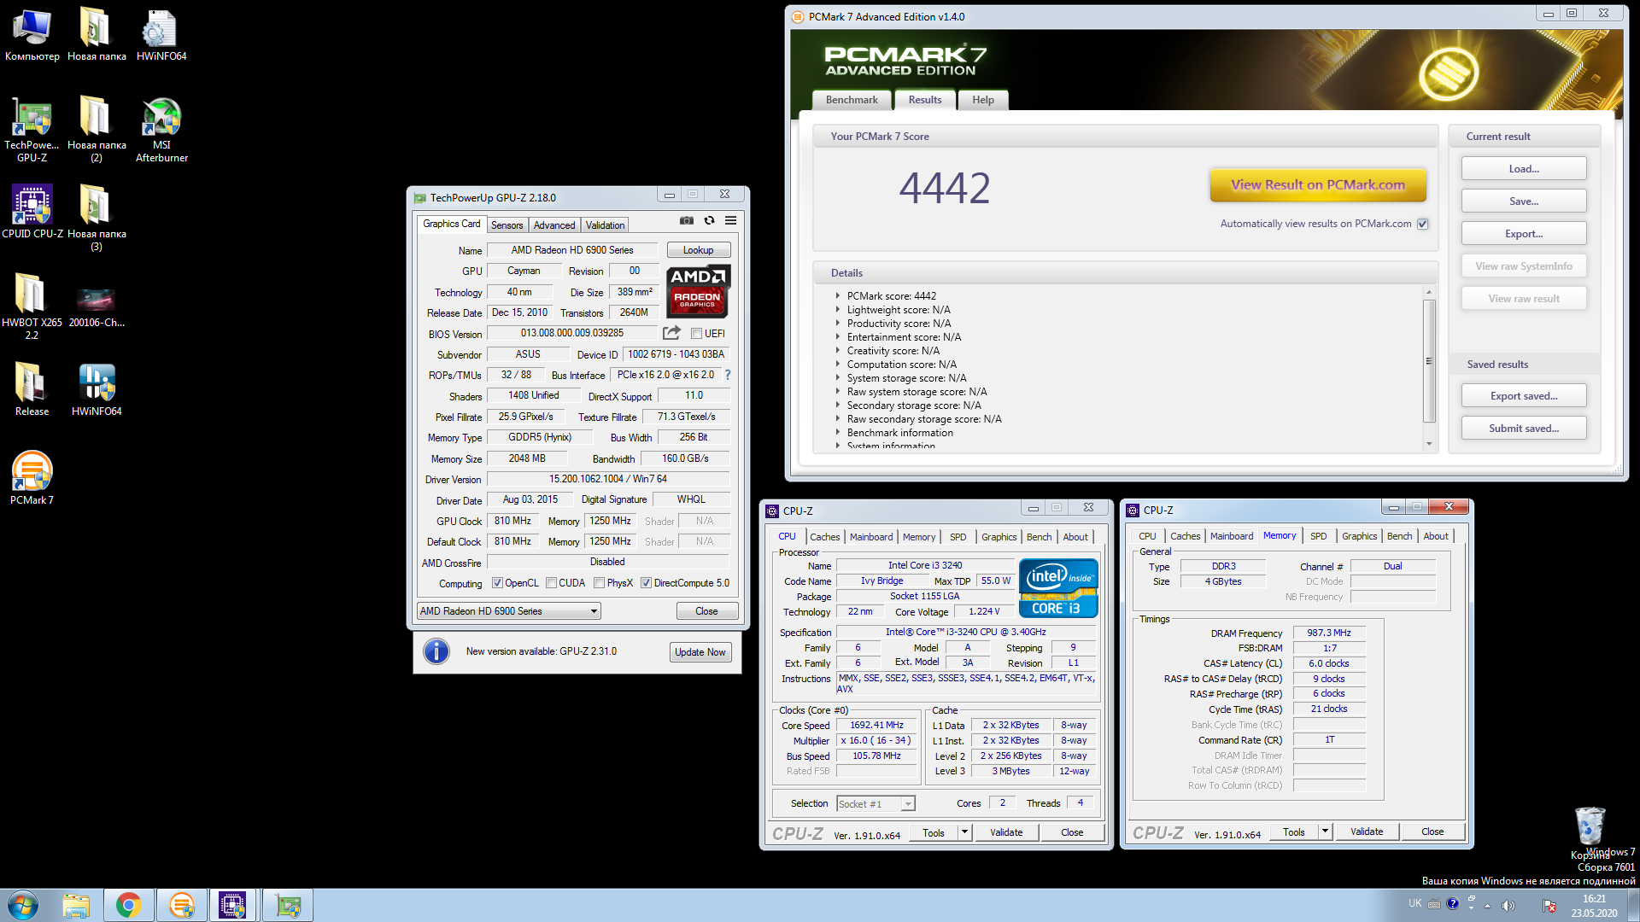Toggle the CUDA checkbox
Screen dimensions: 1640x922
pyautogui.click(x=552, y=583)
